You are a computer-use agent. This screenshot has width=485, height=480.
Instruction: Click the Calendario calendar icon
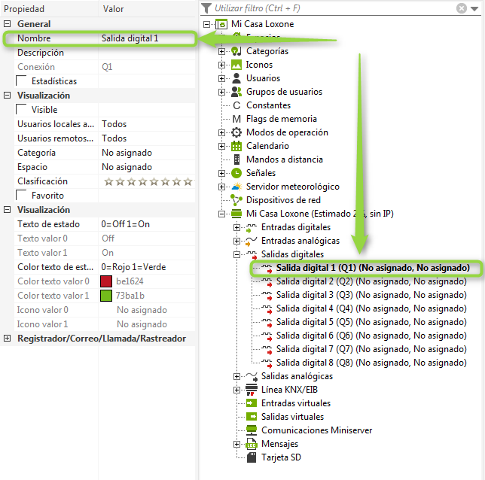tap(236, 146)
